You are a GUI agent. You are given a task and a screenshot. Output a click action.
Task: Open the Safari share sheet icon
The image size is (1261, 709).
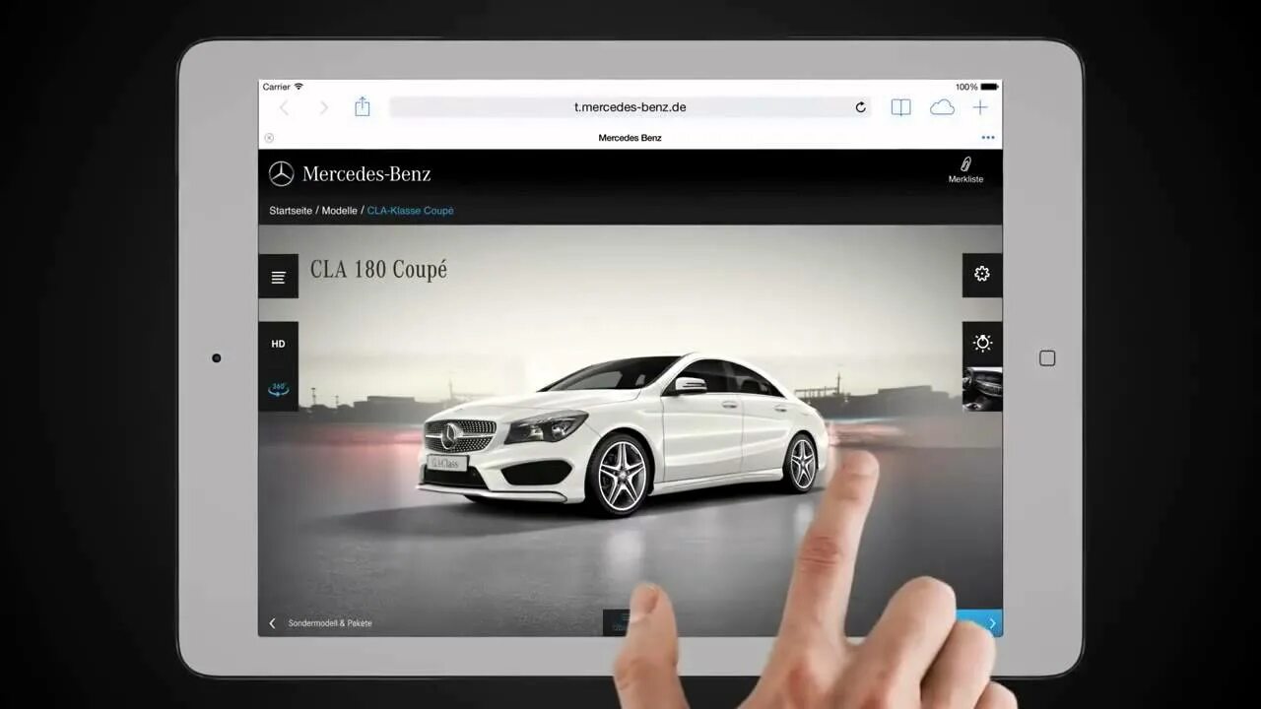point(363,106)
